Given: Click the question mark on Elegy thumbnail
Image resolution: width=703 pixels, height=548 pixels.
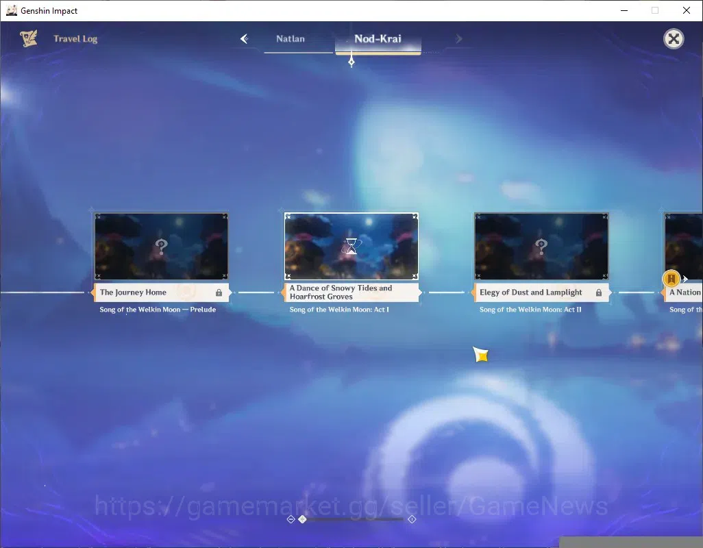Looking at the screenshot, I should (x=541, y=247).
